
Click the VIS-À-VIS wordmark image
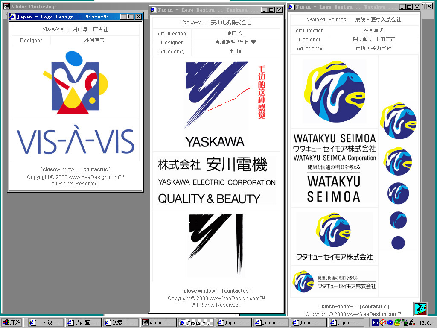tap(75, 140)
